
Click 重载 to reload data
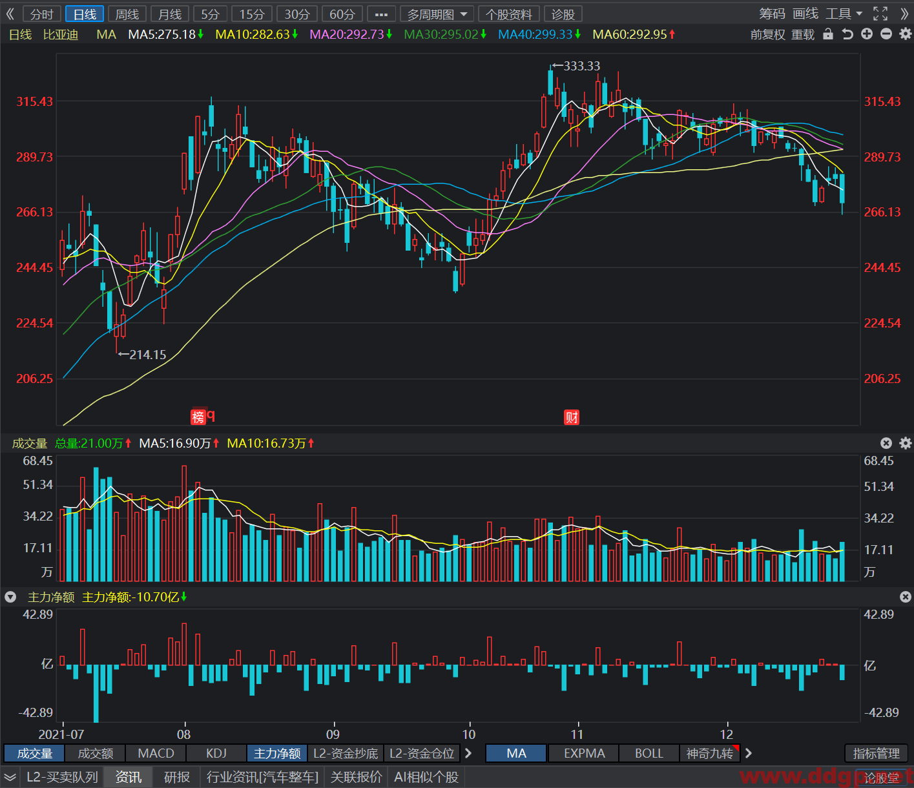(803, 34)
